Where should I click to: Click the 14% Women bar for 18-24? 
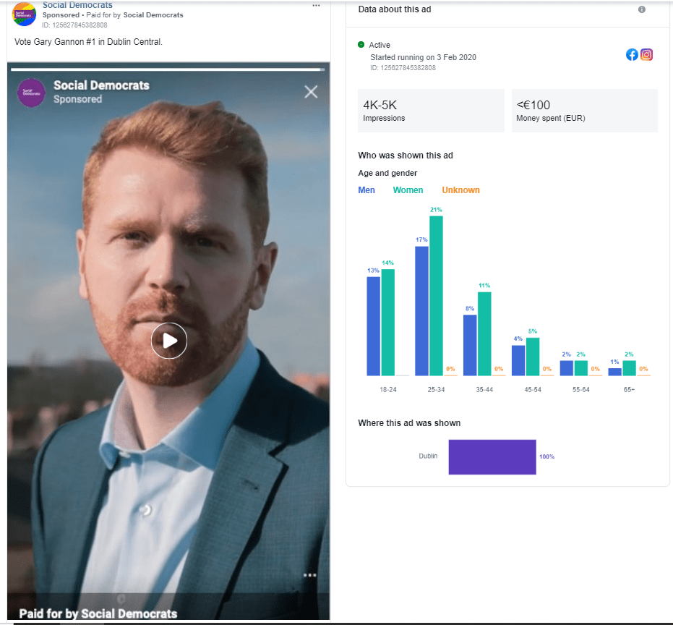click(x=388, y=322)
